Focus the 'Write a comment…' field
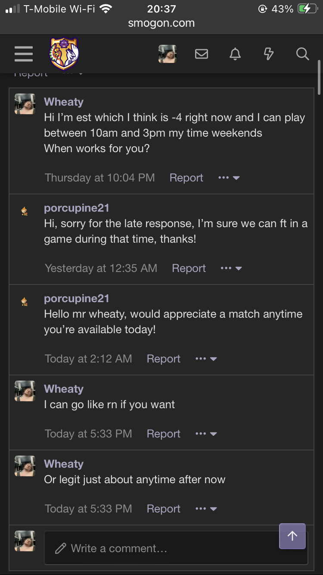323x575 pixels. tap(176, 548)
